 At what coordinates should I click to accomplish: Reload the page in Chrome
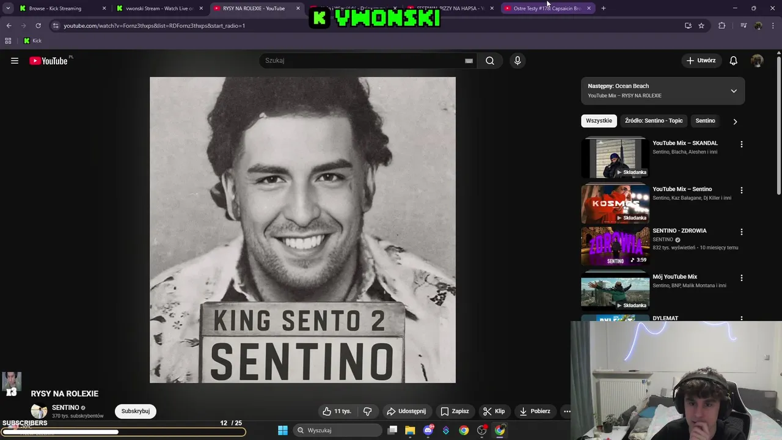click(38, 26)
